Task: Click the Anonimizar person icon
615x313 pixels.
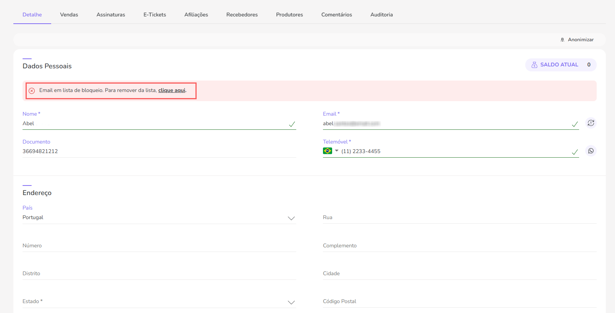Action: click(562, 40)
